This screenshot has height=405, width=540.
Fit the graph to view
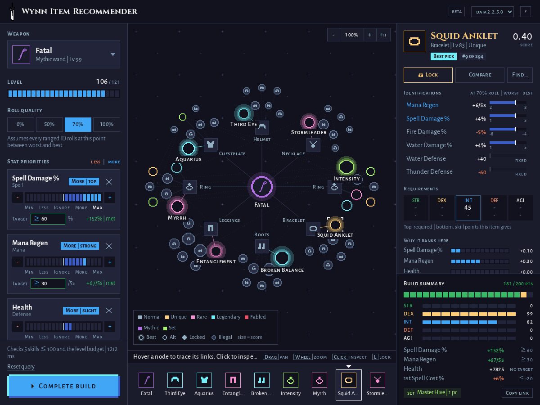[383, 35]
